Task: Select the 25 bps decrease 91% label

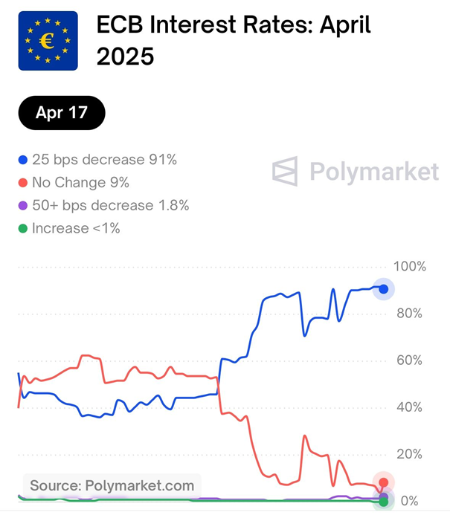Action: pyautogui.click(x=104, y=160)
